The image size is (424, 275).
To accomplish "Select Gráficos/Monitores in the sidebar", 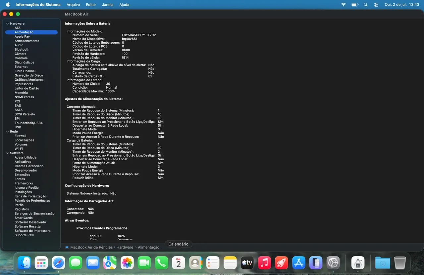I will click(29, 80).
